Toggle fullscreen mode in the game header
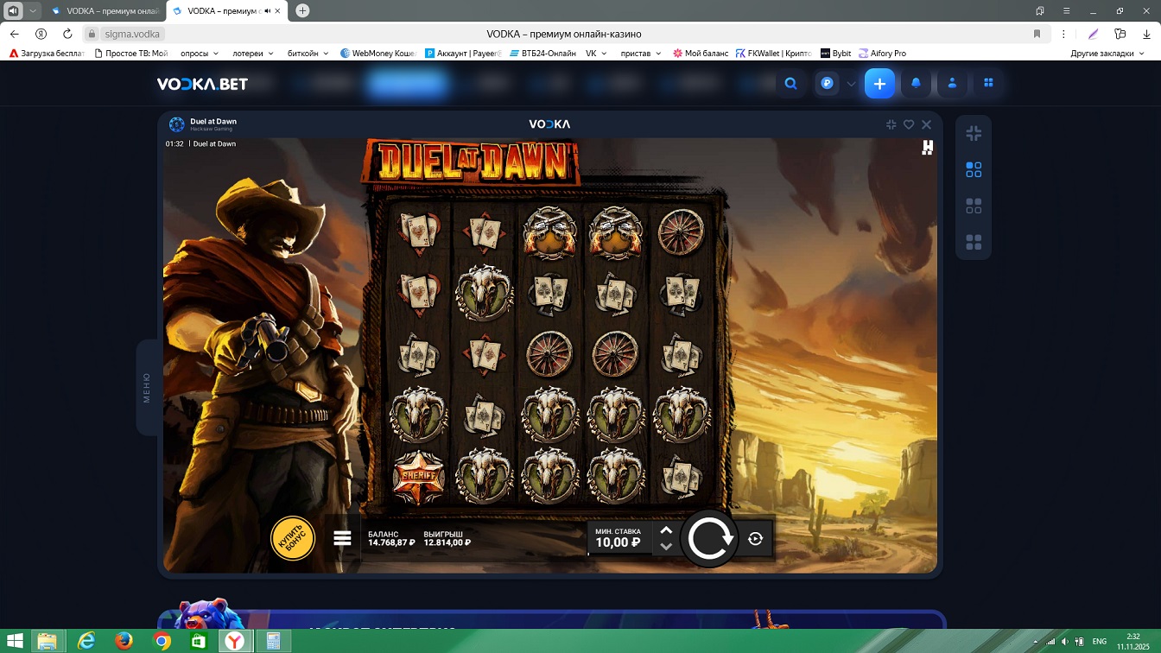This screenshot has height=653, width=1161. tap(891, 124)
